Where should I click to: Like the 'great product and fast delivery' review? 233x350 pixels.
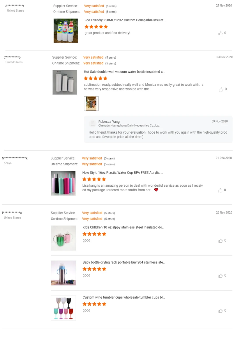click(220, 33)
